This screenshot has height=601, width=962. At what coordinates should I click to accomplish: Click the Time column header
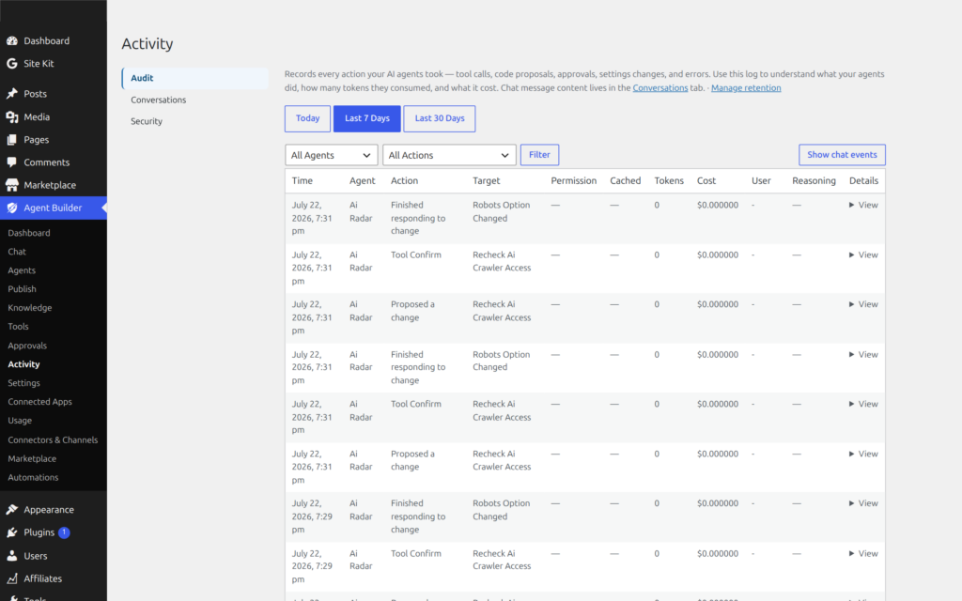(x=303, y=181)
